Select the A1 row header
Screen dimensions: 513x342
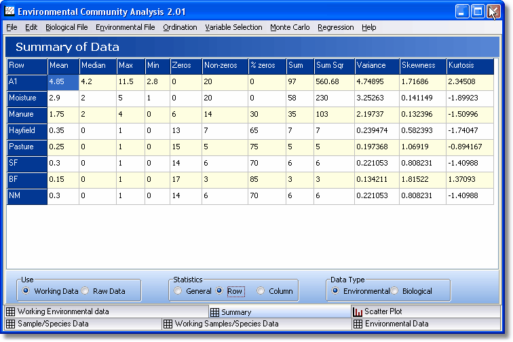27,83
